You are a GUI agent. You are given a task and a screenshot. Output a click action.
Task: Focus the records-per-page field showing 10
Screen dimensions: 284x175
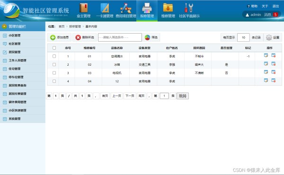243,37
